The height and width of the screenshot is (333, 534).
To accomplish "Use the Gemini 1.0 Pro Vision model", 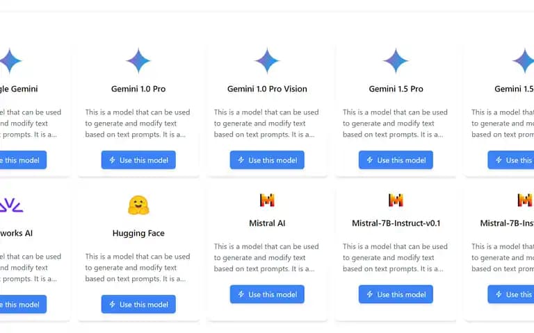I will coord(267,160).
